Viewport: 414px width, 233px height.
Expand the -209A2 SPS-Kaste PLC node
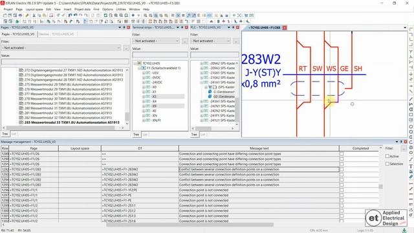pos(202,63)
